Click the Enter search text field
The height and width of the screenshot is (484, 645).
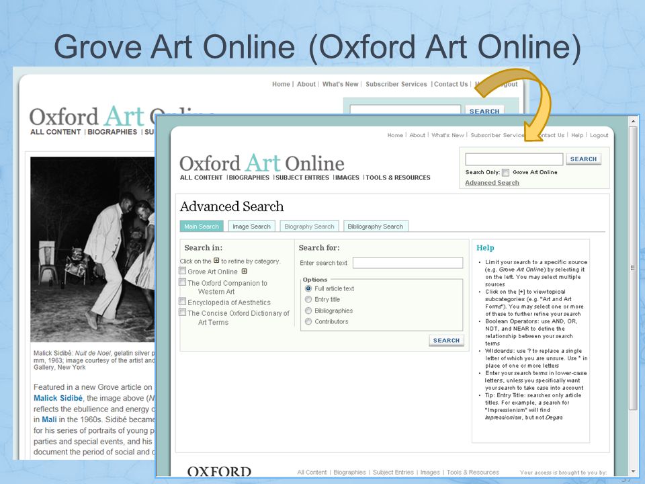click(x=408, y=263)
